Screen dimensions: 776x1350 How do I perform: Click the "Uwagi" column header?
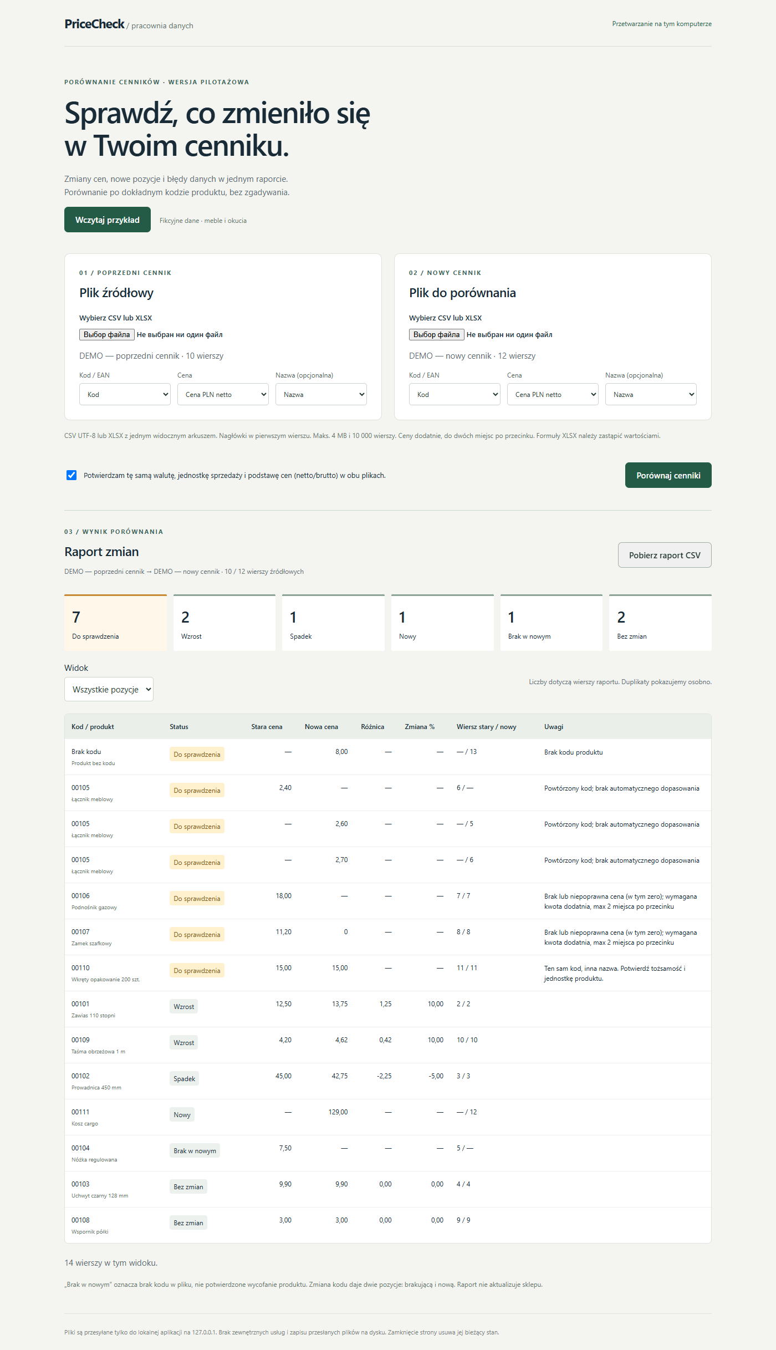[x=554, y=727]
